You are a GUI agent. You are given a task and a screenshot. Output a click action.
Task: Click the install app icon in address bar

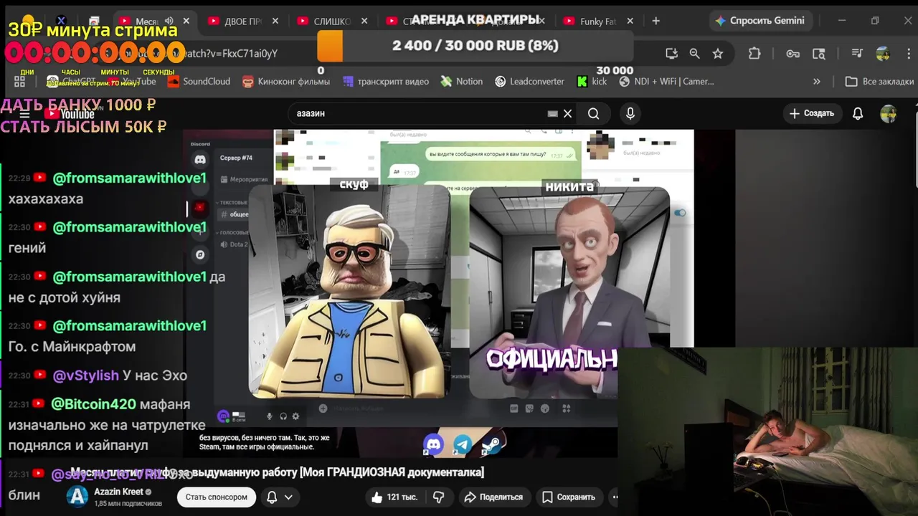point(671,53)
